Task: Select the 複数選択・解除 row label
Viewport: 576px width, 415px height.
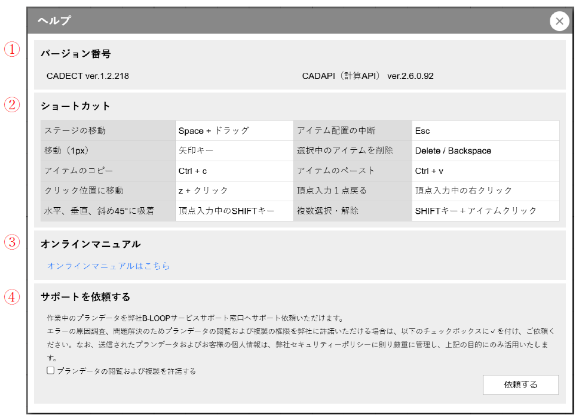Action: coord(328,211)
